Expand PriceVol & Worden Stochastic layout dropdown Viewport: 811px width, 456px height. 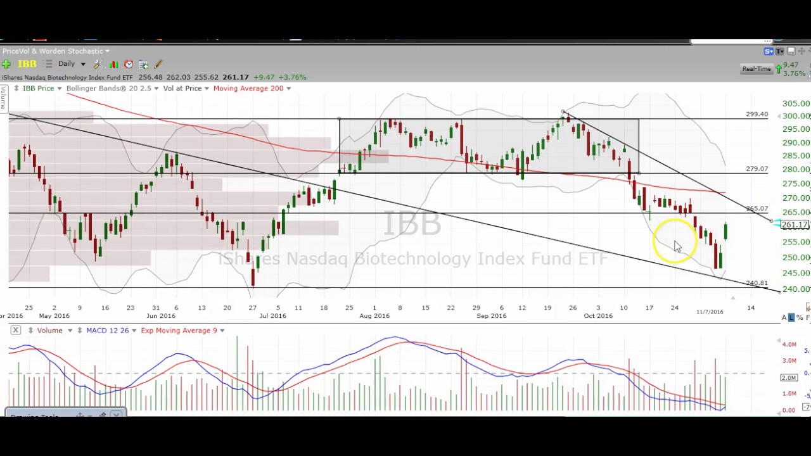[x=107, y=51]
